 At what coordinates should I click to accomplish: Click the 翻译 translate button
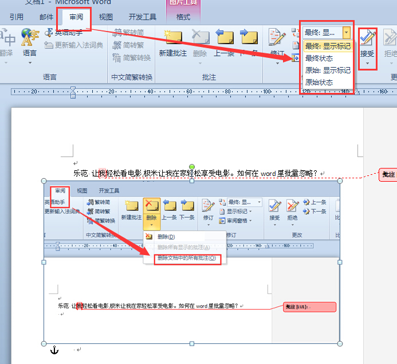[6, 46]
